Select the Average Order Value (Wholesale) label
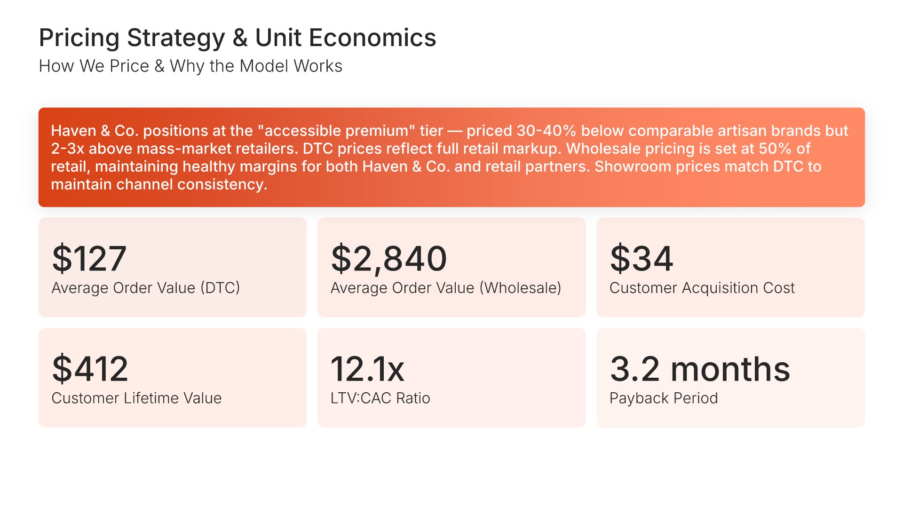The width and height of the screenshot is (903, 508). click(446, 288)
